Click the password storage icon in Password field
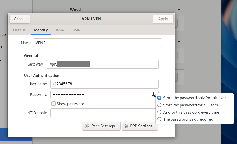 tap(154, 95)
